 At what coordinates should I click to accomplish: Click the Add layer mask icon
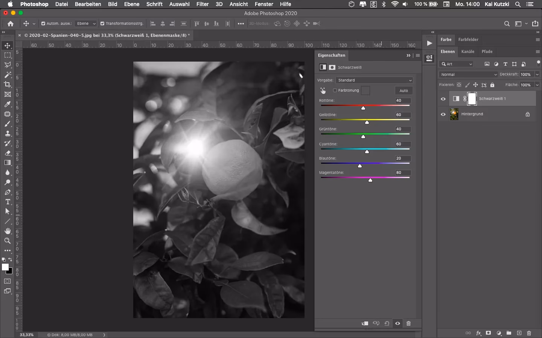pos(489,333)
